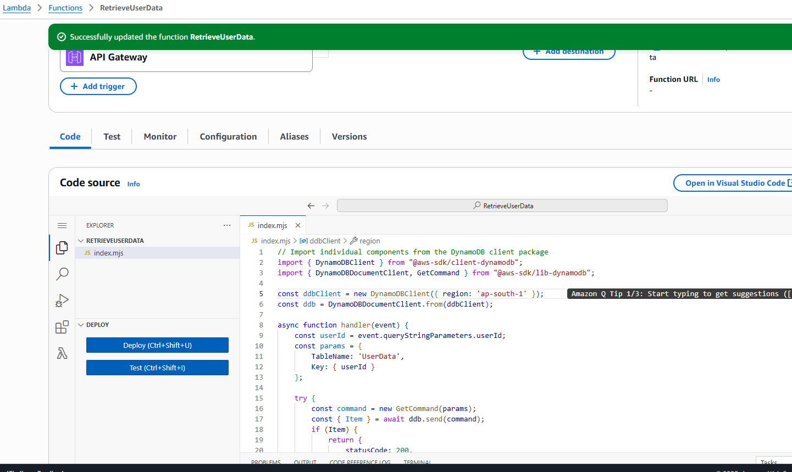Click the region wrench icon in breadcrumb
Viewport: 792px width, 472px height.
click(354, 241)
